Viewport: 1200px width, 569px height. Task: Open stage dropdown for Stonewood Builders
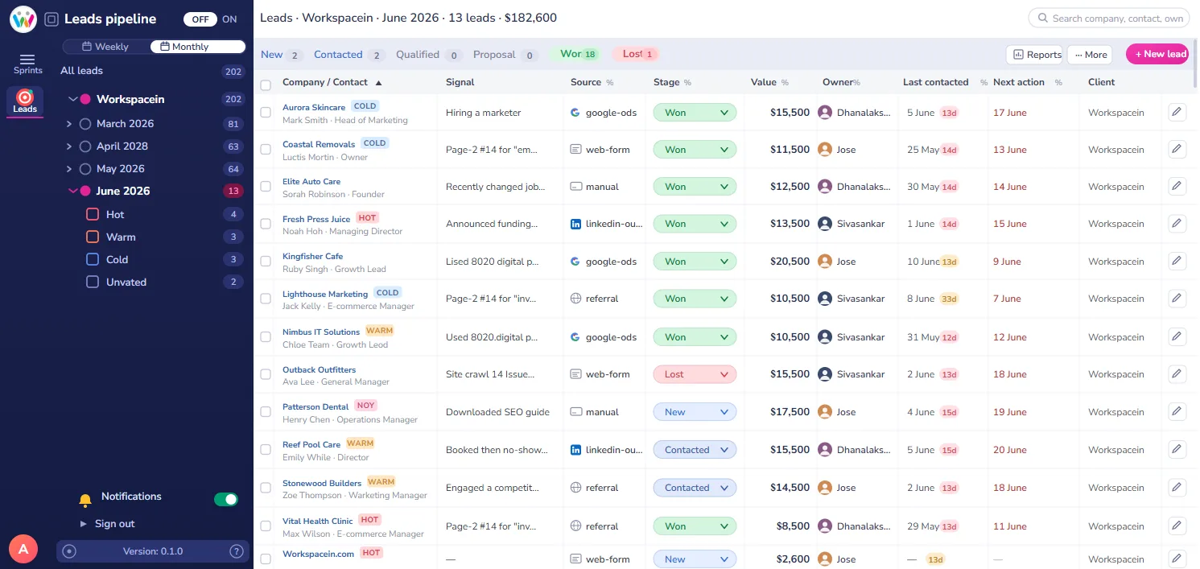tap(695, 488)
